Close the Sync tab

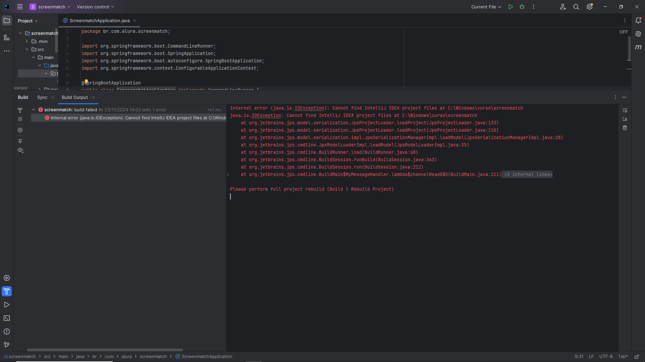point(53,98)
